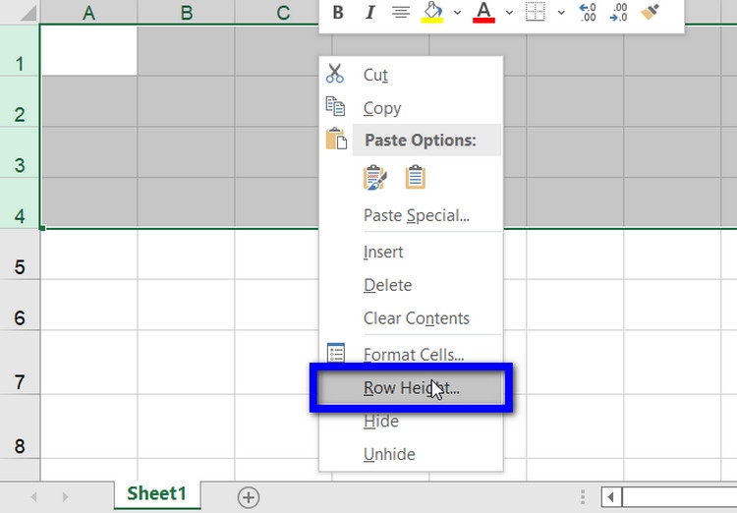Toggle Italic in the mini toolbar

pos(370,12)
